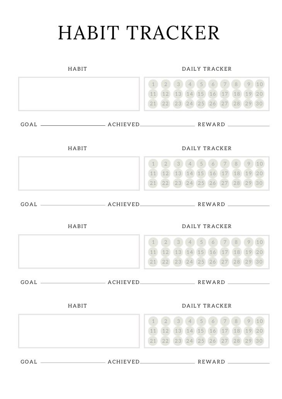Tick day 29 in the fourth daily tracker
This screenshot has height=399, width=282.
coord(248,341)
